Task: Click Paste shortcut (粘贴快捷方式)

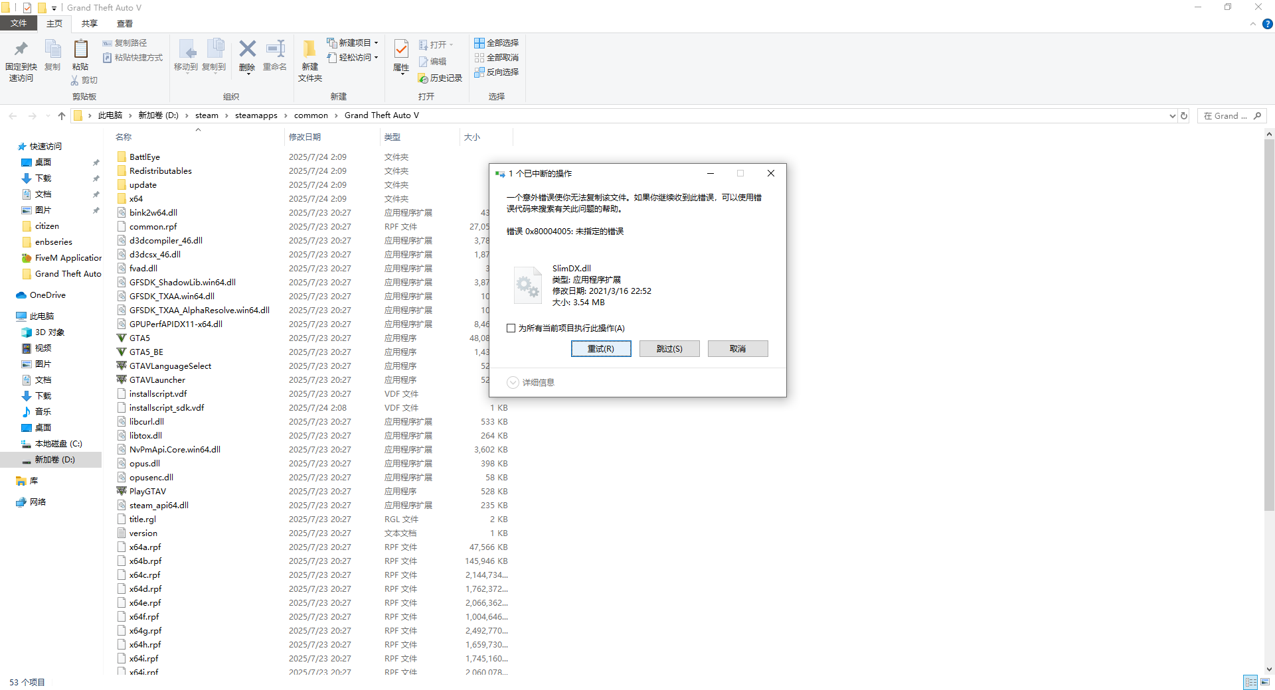Action: click(133, 58)
